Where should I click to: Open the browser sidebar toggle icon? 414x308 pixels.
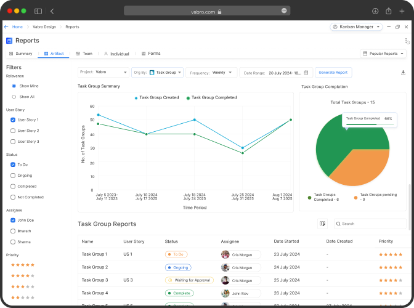[38, 11]
